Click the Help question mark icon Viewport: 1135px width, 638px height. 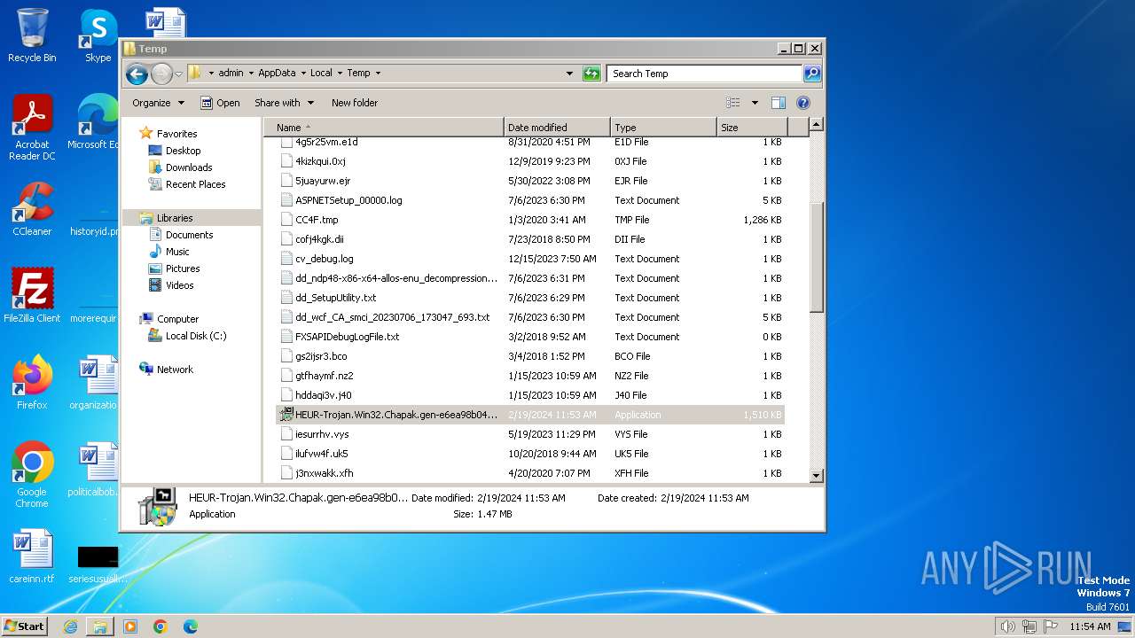point(803,103)
